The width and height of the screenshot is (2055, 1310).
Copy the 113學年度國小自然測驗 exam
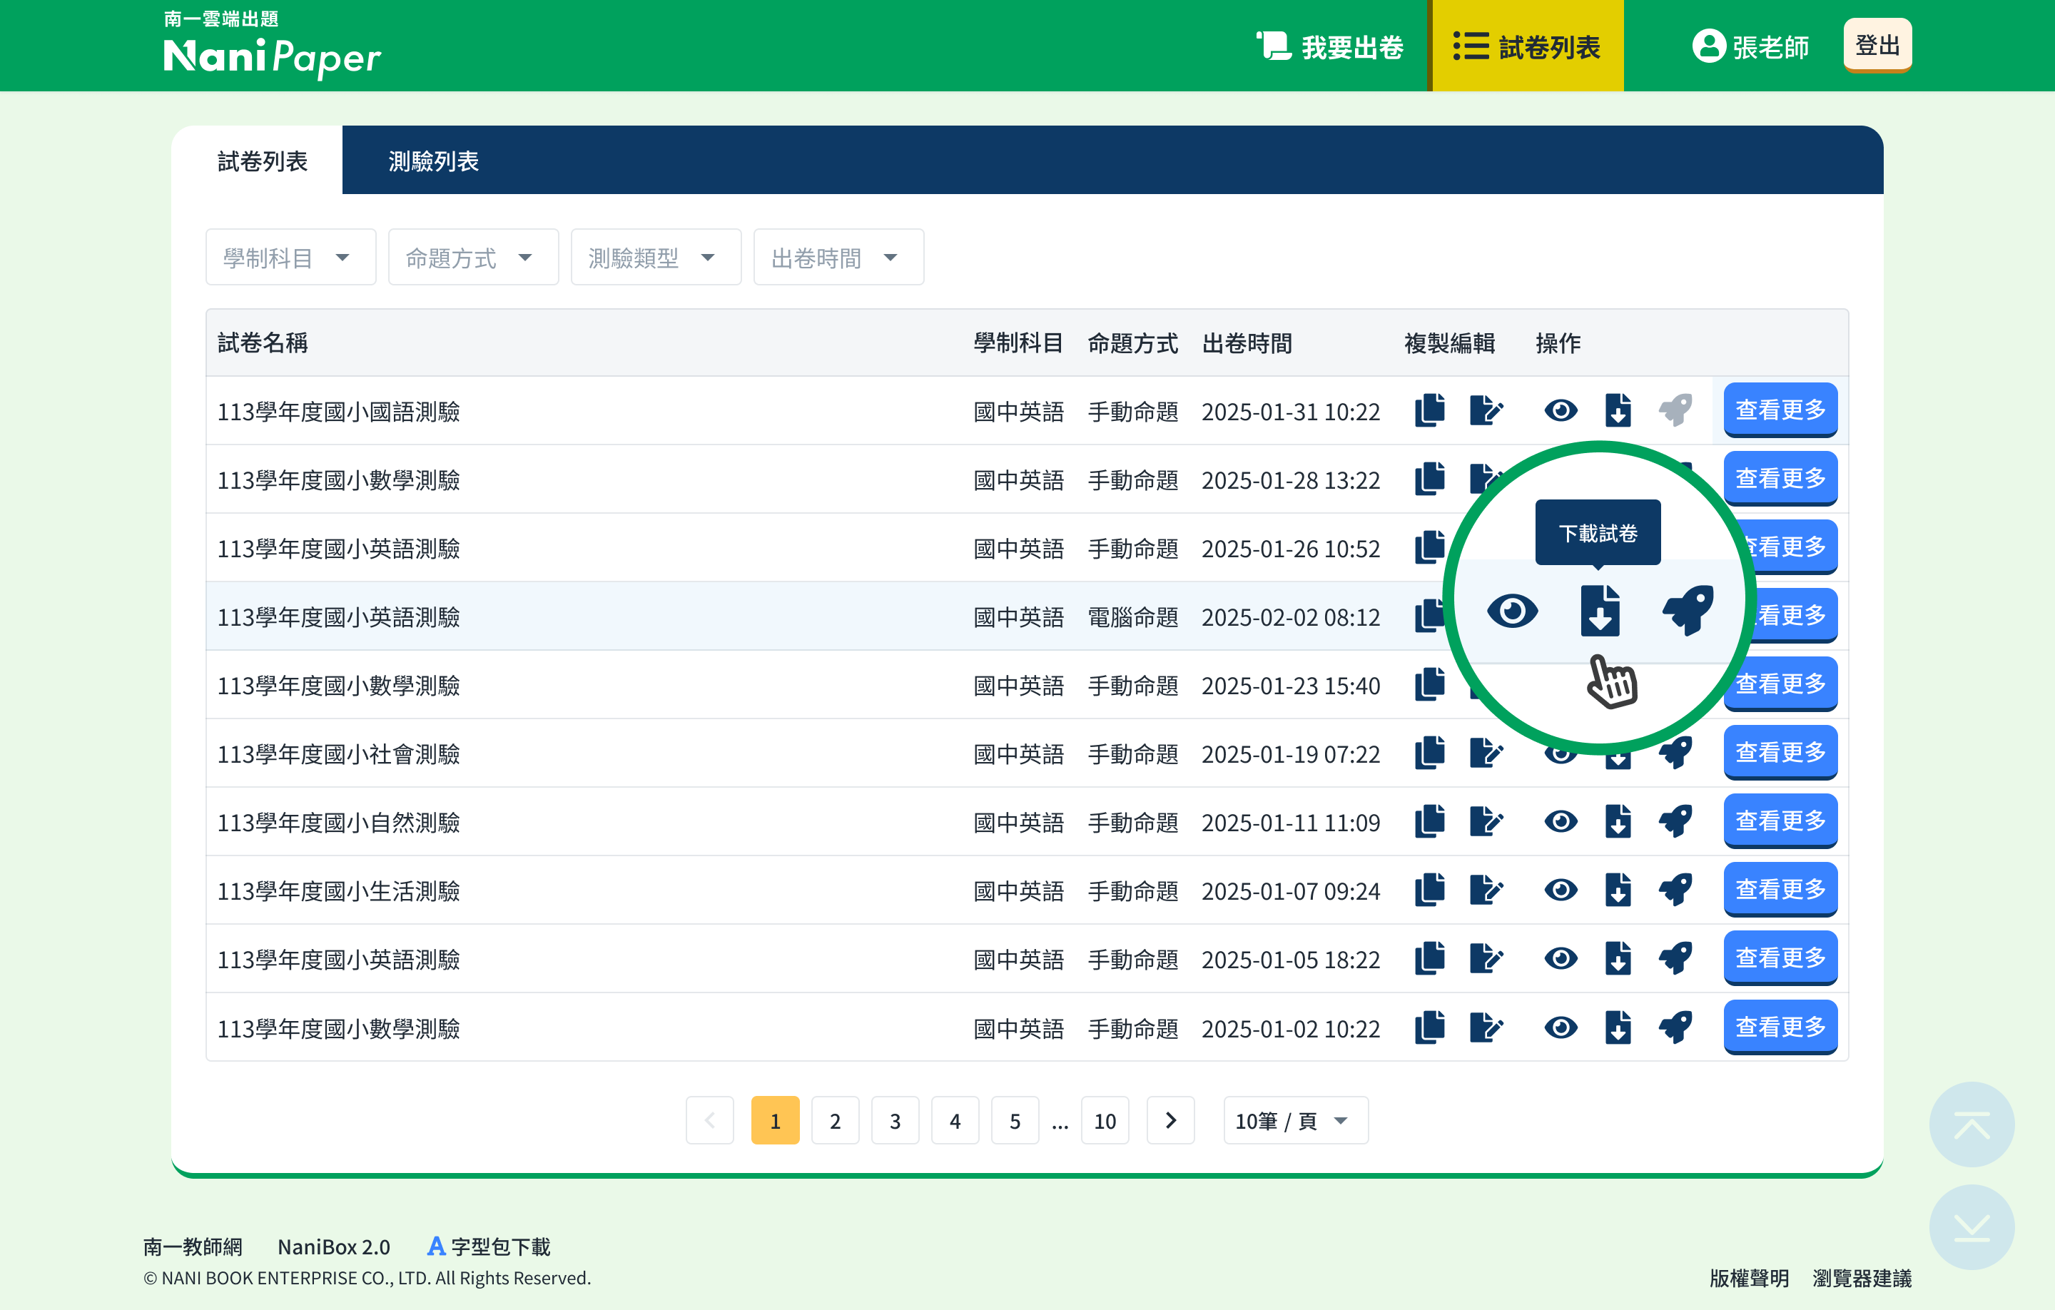[x=1429, y=821]
